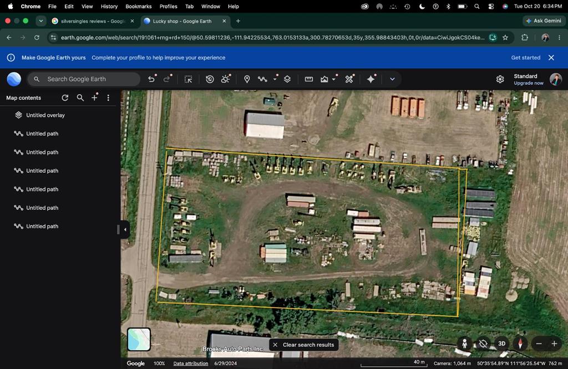Viewport: 568px width, 369px height.
Task: Click Ask Gemini button
Action: click(544, 21)
